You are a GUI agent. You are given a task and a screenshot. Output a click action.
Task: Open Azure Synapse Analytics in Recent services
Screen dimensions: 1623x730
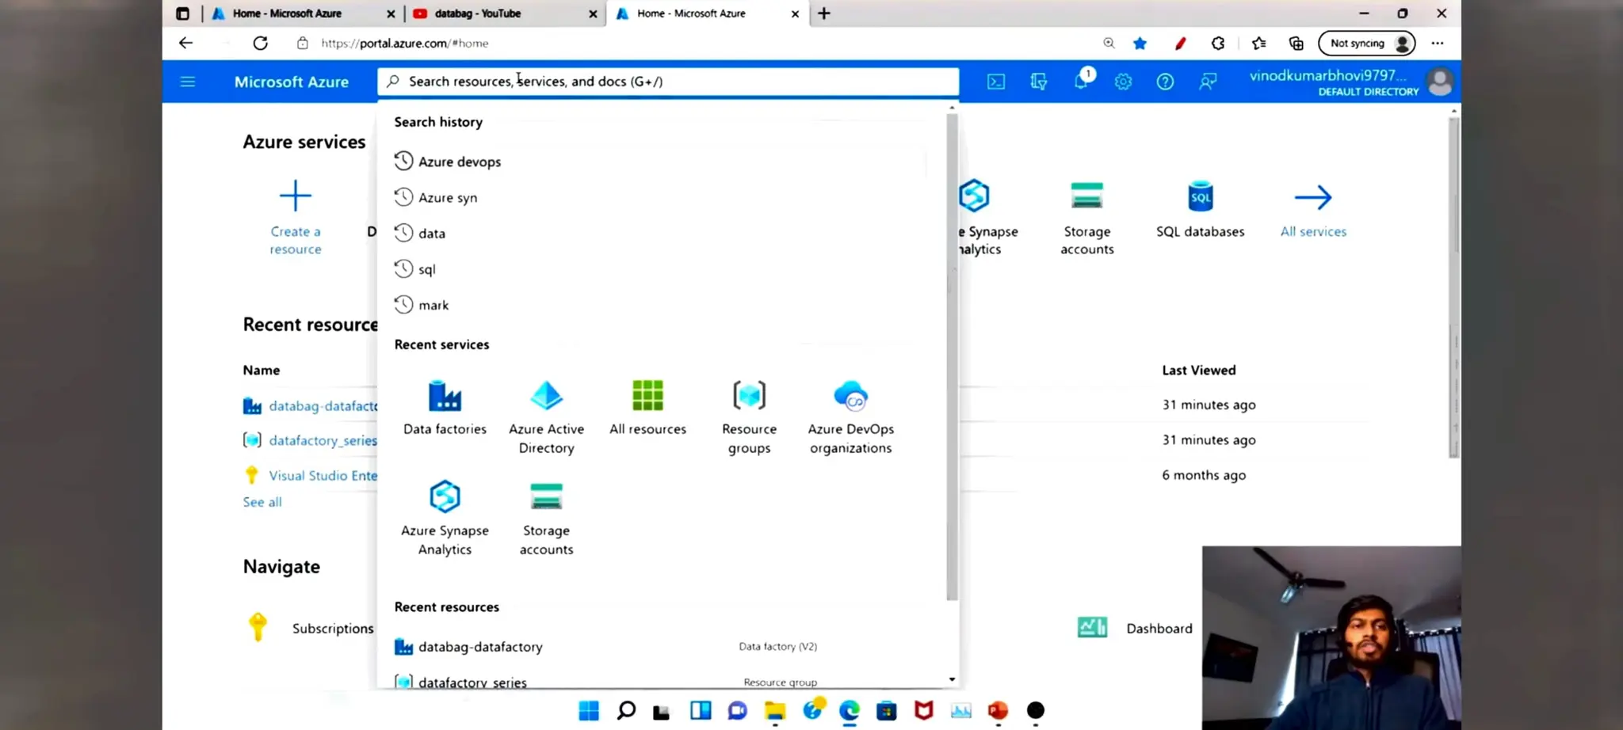tap(445, 518)
